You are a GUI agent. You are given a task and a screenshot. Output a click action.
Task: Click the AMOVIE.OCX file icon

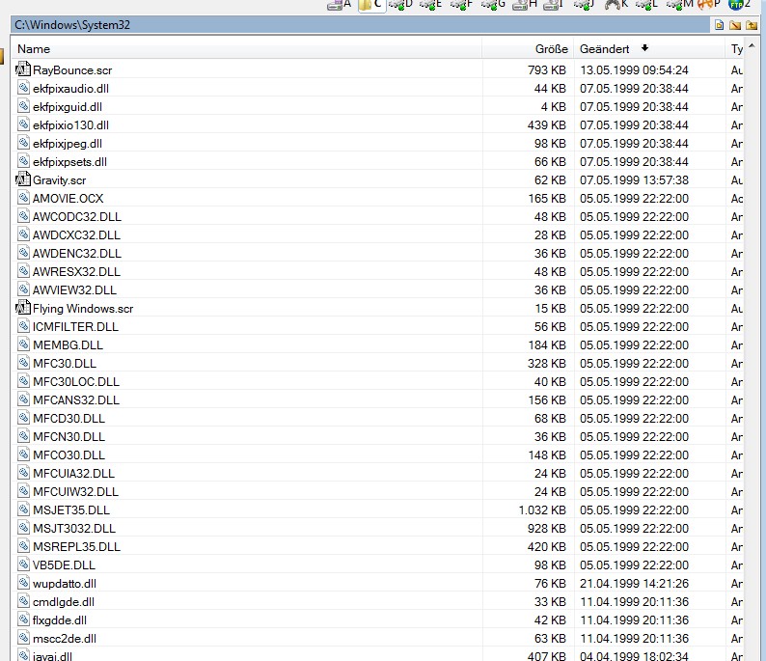(23, 198)
